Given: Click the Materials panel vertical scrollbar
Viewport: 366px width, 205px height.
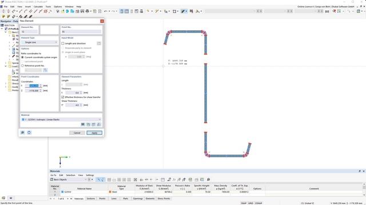Looking at the screenshot, I should [364, 190].
